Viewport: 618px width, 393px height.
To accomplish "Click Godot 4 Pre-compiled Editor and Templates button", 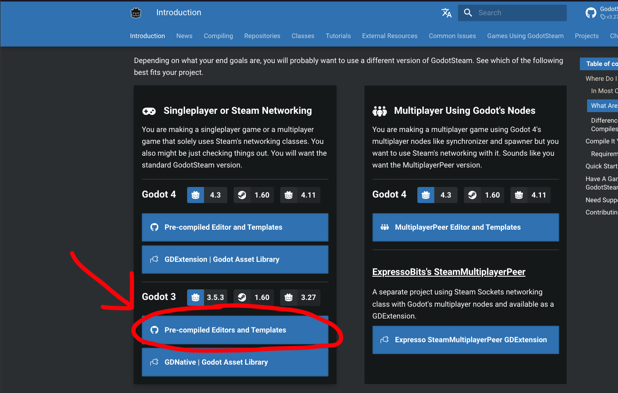I will pos(235,227).
